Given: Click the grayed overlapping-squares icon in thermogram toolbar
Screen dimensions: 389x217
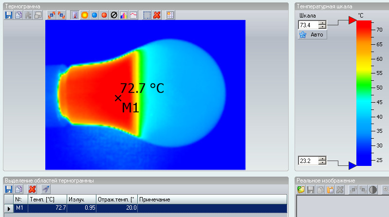Looking at the screenshot, I should click(x=38, y=15).
